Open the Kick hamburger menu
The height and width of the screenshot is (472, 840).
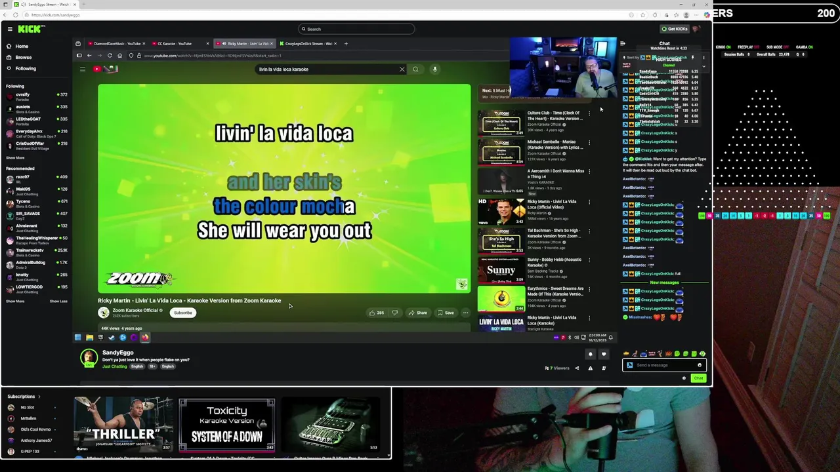click(x=10, y=29)
